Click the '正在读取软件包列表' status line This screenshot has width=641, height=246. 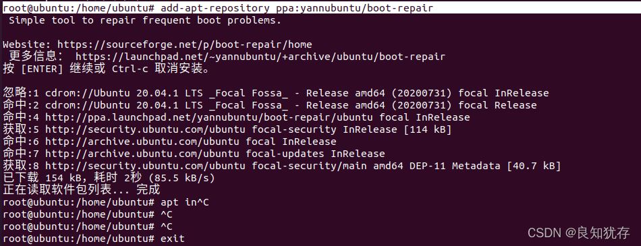82,190
